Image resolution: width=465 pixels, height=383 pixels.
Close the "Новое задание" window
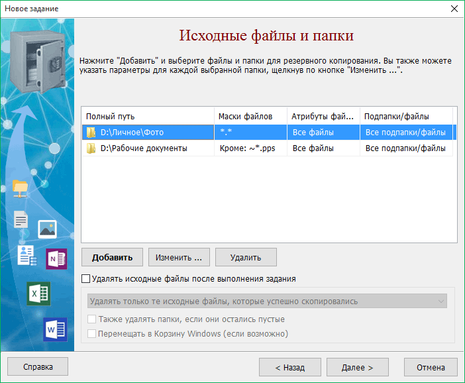[x=454, y=9]
